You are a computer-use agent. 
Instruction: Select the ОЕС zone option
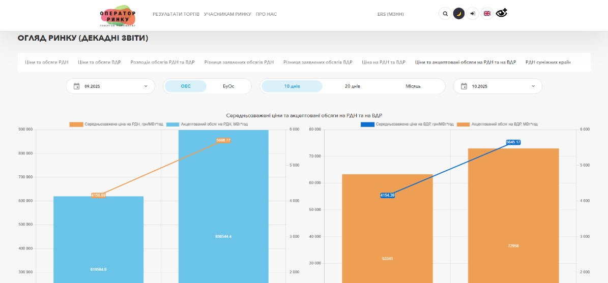point(186,86)
